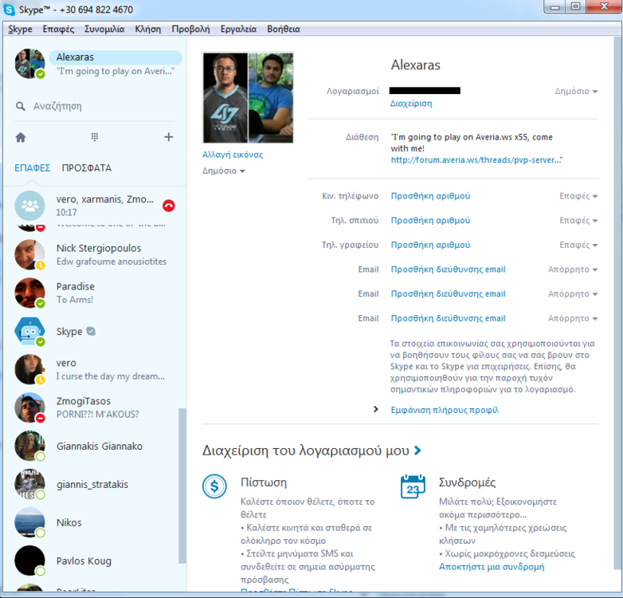Screen dimensions: 623x598
Task: Open Nick Stergiopoulos avatar
Action: tap(29, 254)
